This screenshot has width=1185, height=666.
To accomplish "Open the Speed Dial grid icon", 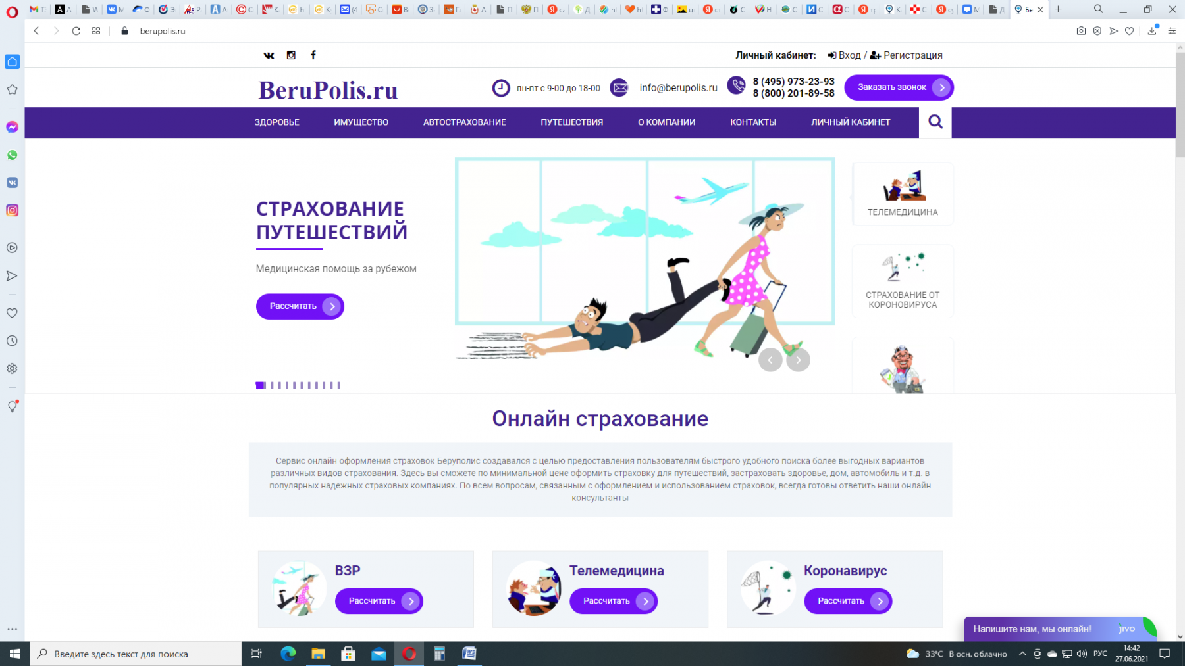I will pos(96,31).
